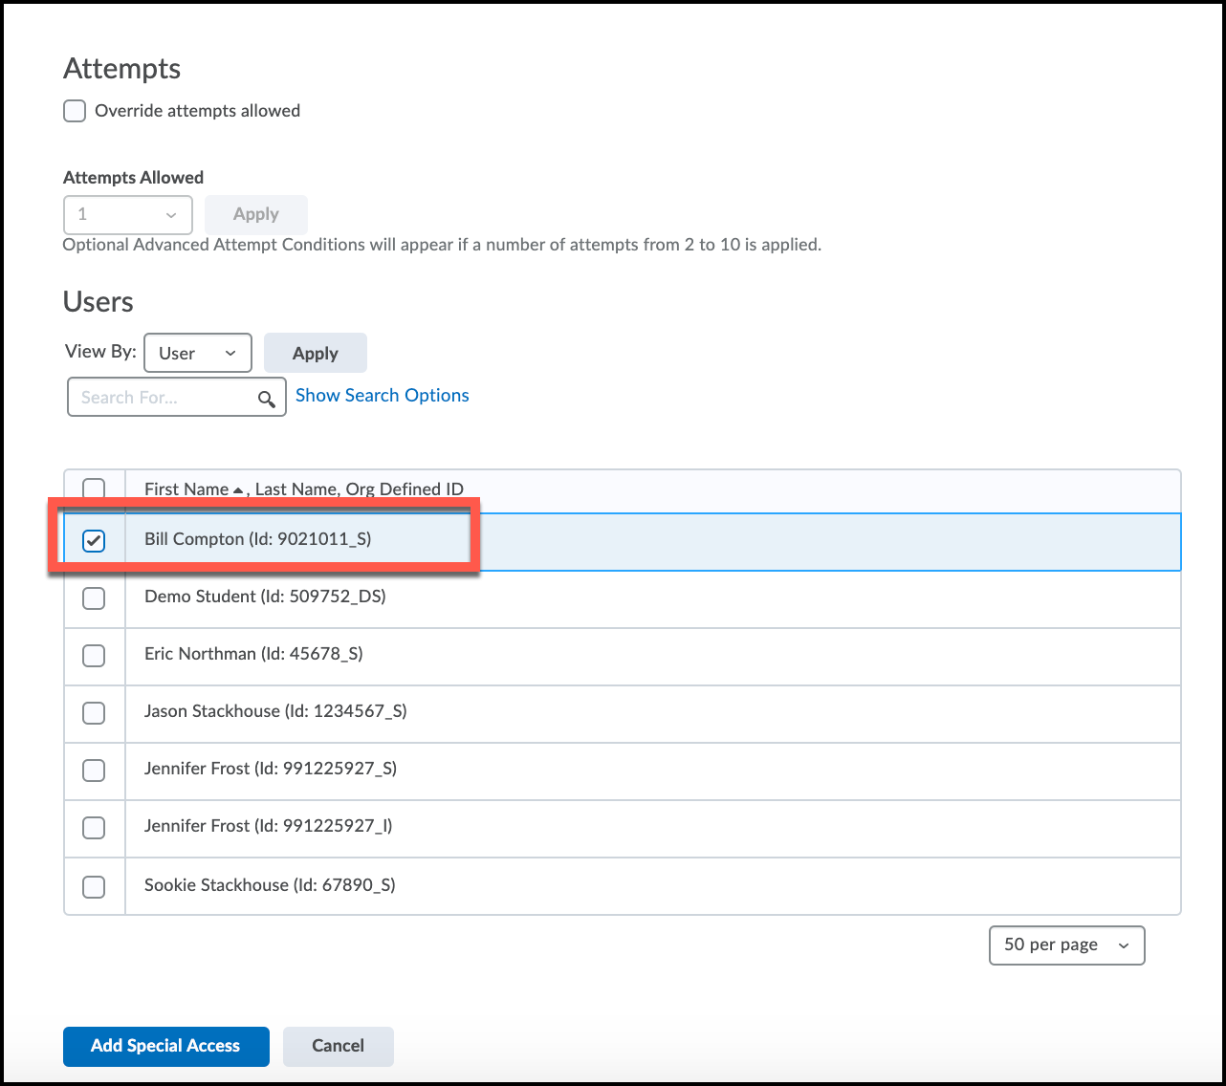Click Jason Stackhouse (Id: 1234567_S) name

tap(275, 711)
